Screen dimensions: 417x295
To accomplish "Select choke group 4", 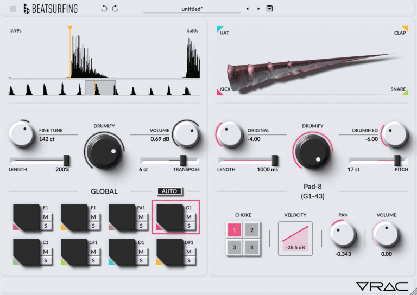I will tap(251, 247).
